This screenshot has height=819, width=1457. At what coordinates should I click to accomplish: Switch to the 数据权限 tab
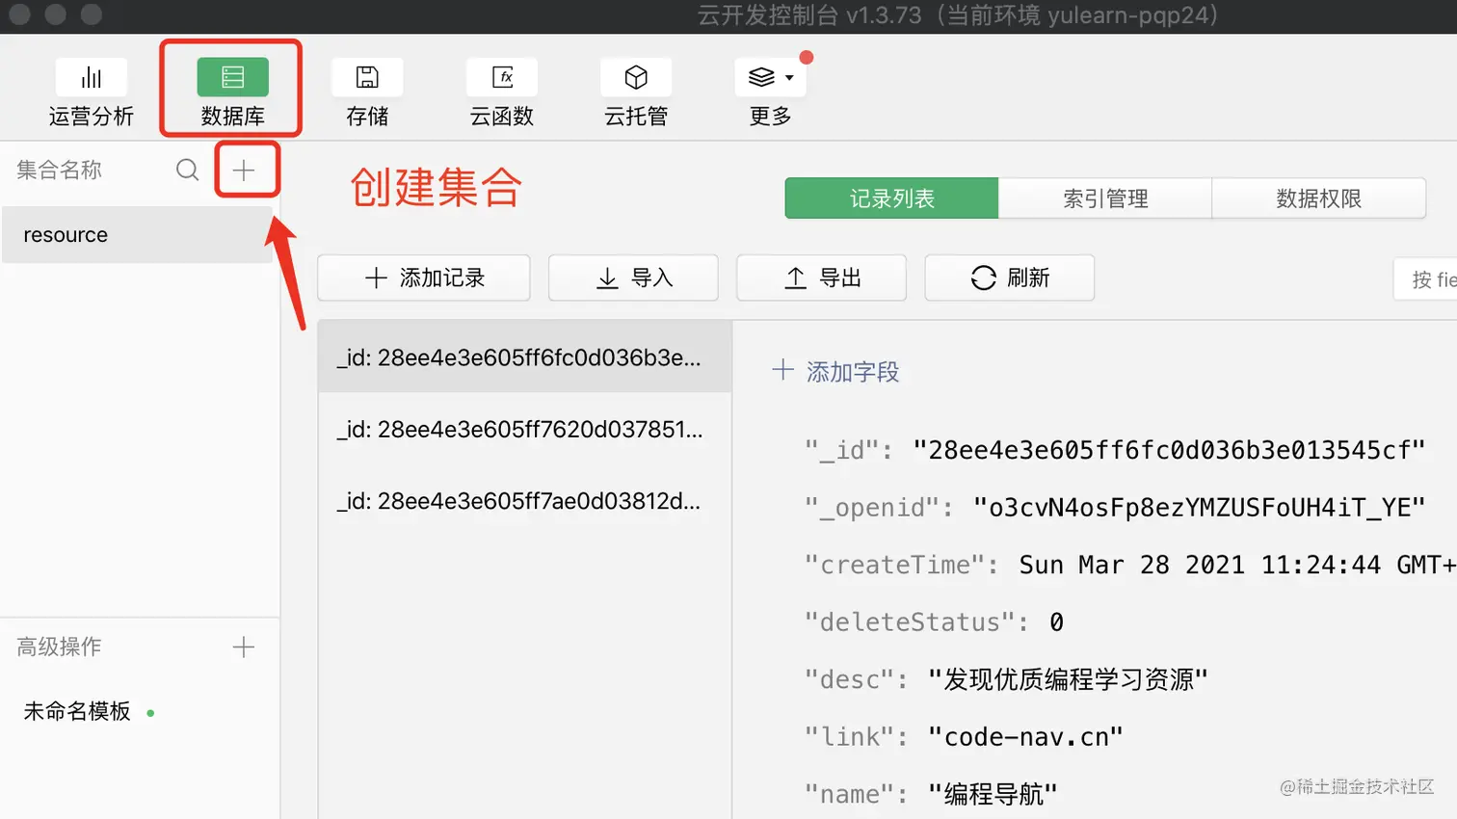click(1318, 198)
